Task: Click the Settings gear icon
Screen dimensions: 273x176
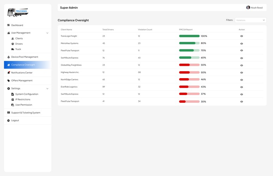Action: (x=8, y=88)
